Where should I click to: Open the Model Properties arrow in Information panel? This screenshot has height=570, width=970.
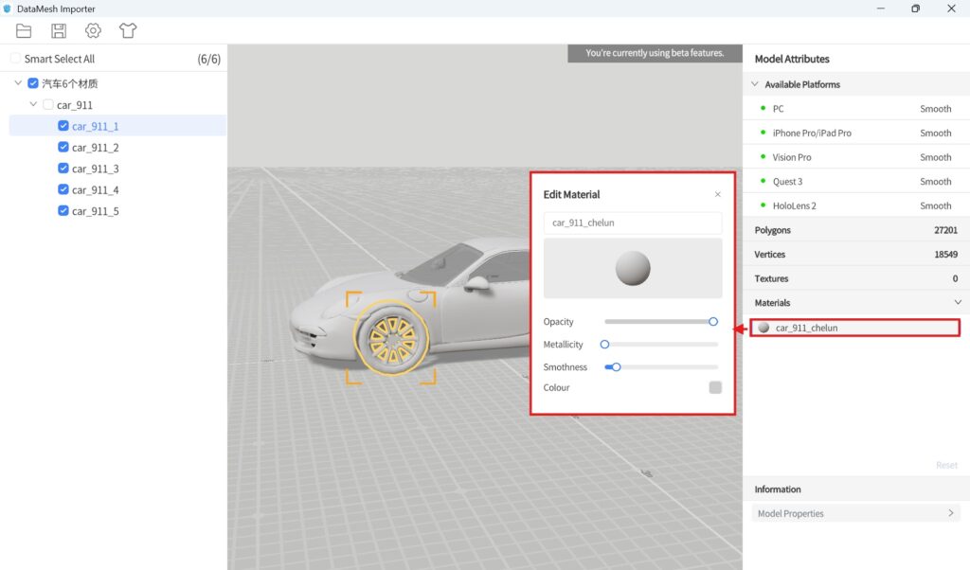tap(950, 512)
